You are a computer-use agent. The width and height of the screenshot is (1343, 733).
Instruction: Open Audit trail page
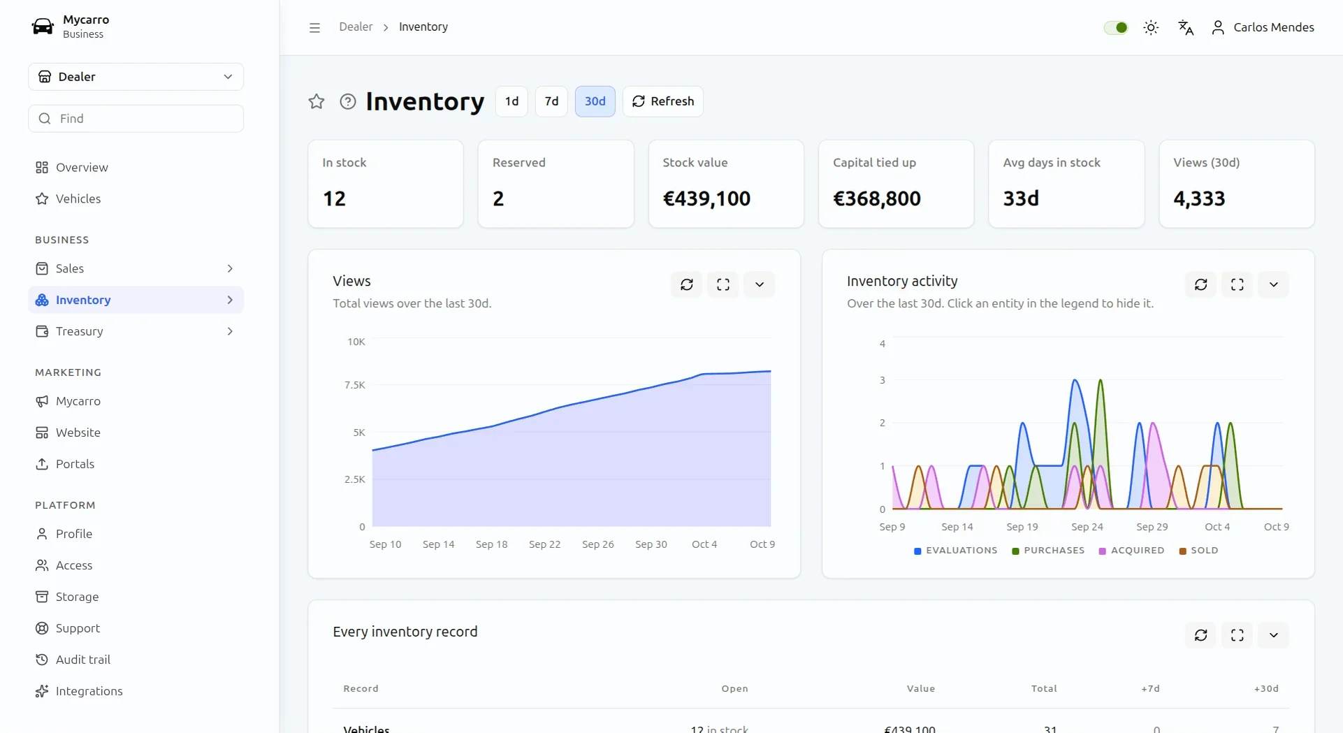[136, 660]
